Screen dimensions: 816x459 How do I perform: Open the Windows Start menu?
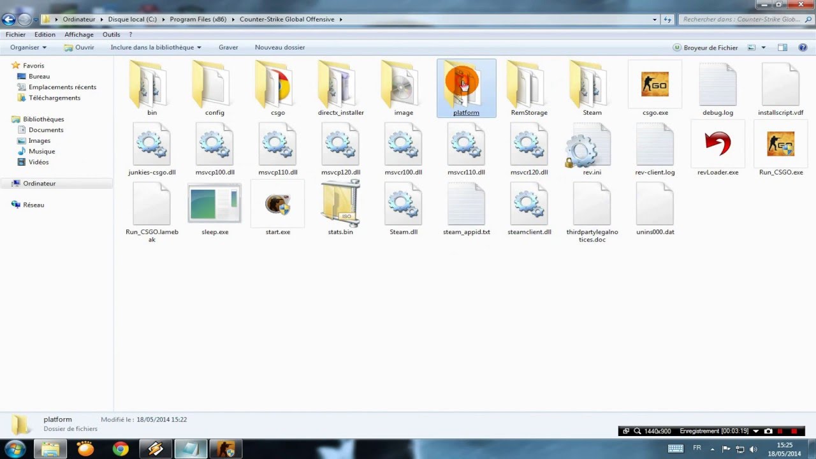pyautogui.click(x=14, y=449)
